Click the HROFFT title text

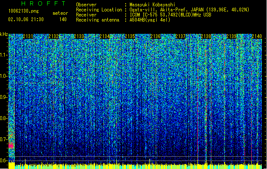(43, 3)
